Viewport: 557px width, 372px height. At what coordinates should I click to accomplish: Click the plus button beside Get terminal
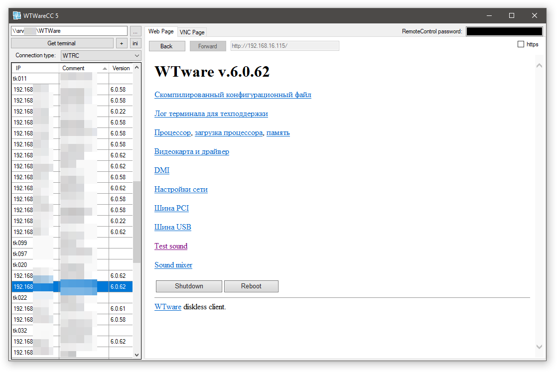coord(122,43)
